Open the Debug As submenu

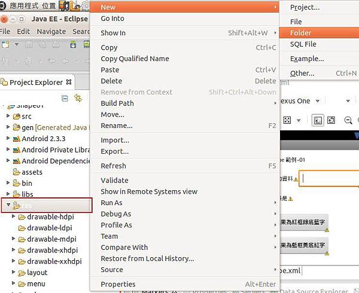(x=184, y=214)
